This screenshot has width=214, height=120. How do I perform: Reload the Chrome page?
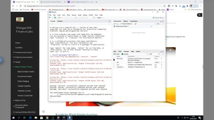point(21,6)
